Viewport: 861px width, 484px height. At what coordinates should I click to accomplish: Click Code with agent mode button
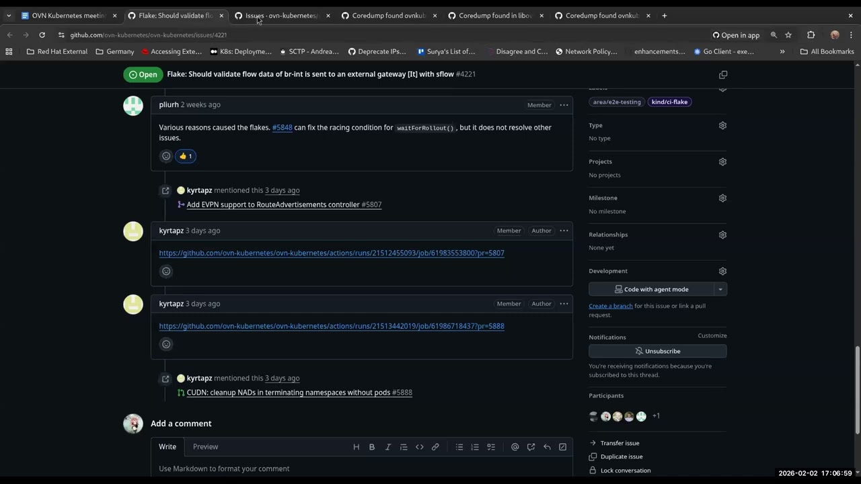click(x=651, y=290)
